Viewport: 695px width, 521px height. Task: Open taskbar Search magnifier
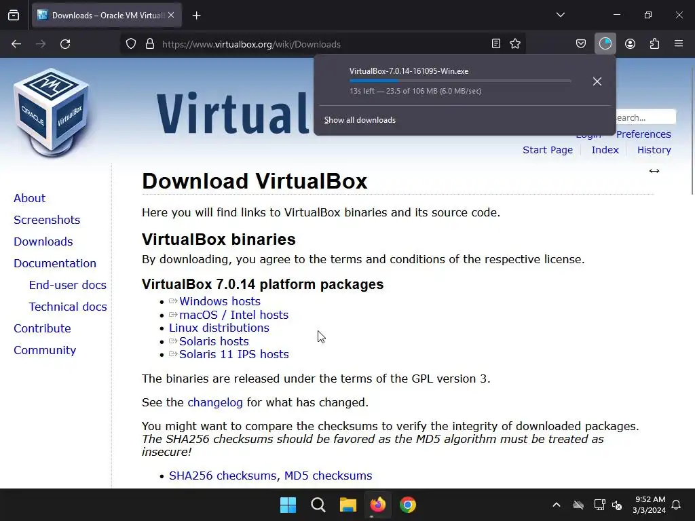pyautogui.click(x=318, y=505)
